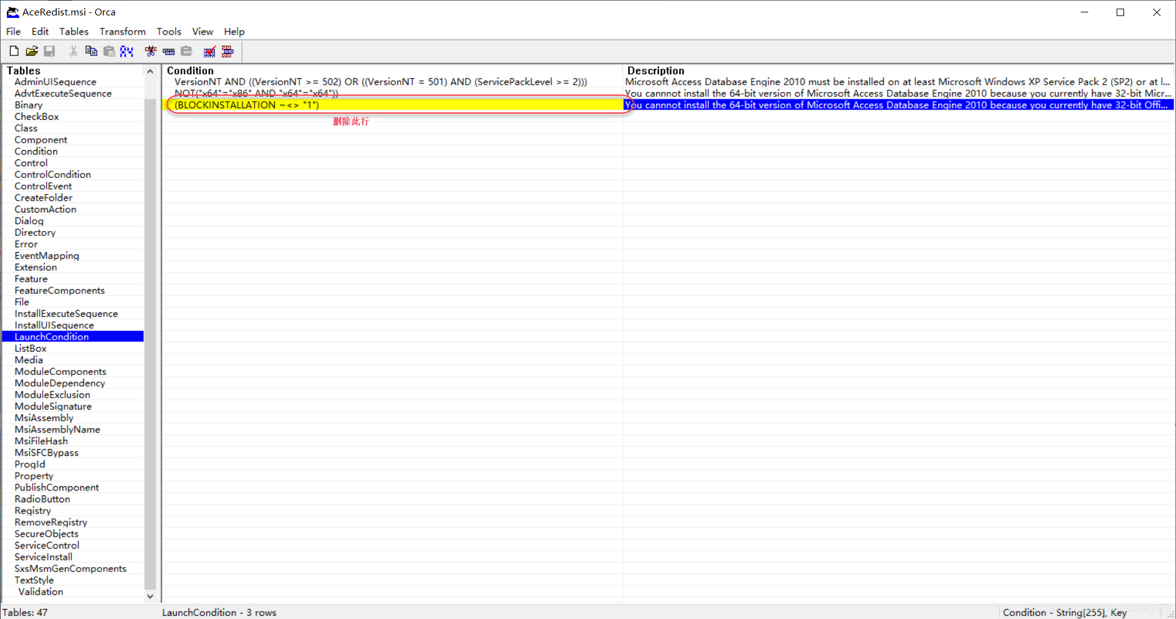Open the Edit menu
Screen dimensions: 1176x619
(x=40, y=32)
